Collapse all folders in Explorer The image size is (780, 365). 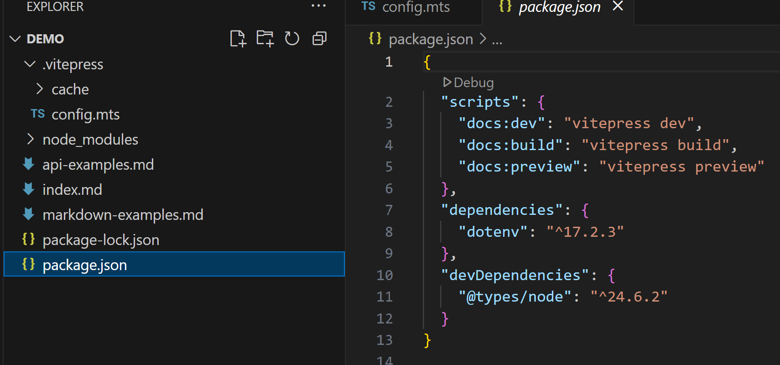click(319, 39)
